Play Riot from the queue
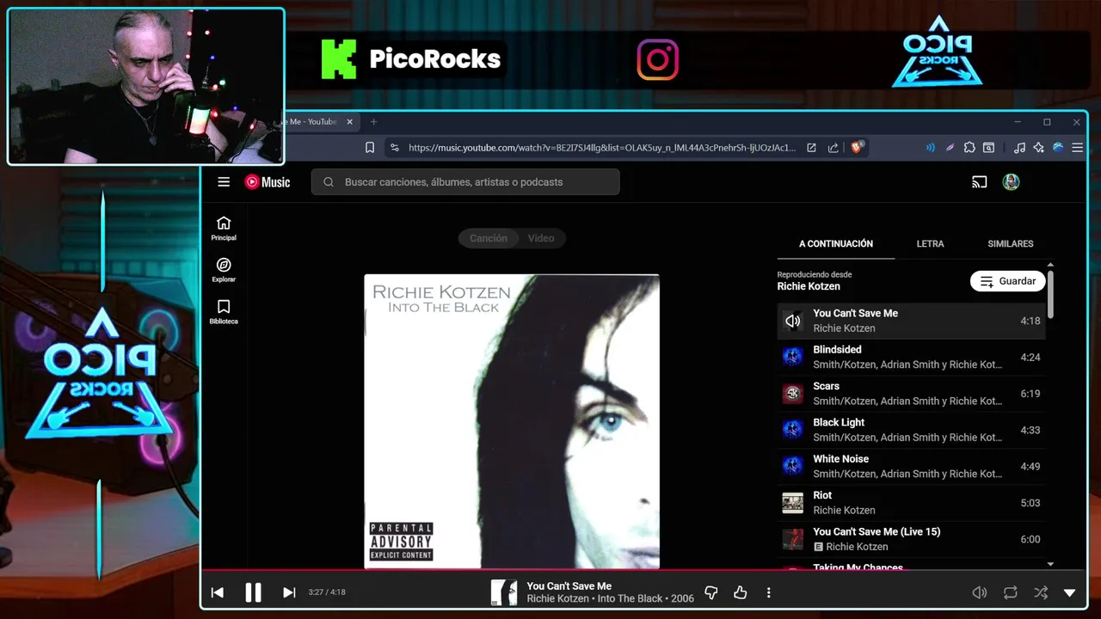1101x619 pixels. point(912,503)
